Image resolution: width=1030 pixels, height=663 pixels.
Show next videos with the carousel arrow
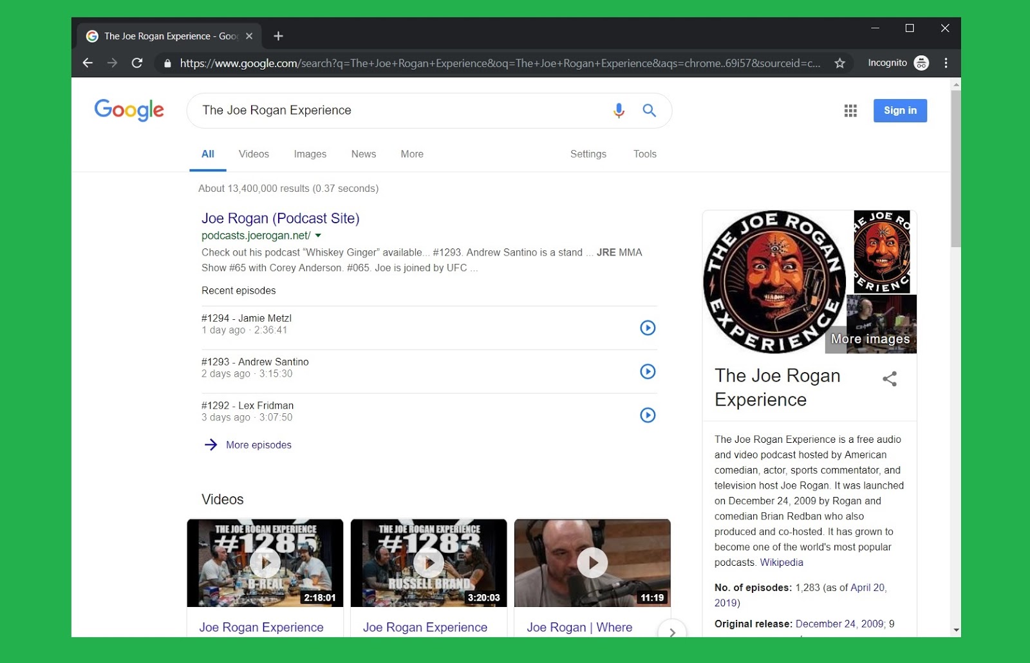tap(672, 632)
